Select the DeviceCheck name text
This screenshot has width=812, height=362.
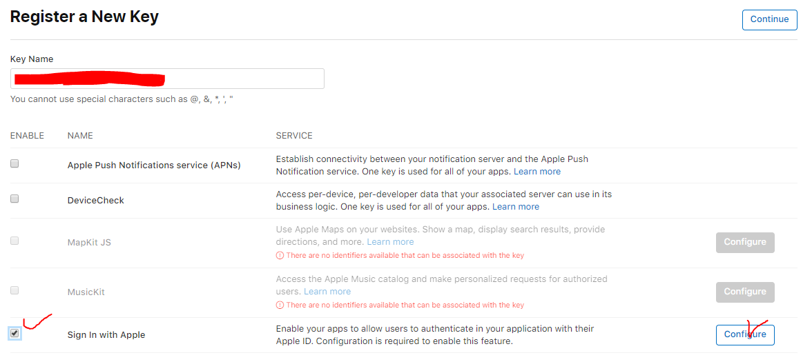96,200
